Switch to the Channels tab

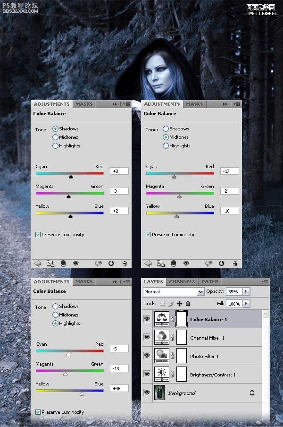(x=182, y=282)
